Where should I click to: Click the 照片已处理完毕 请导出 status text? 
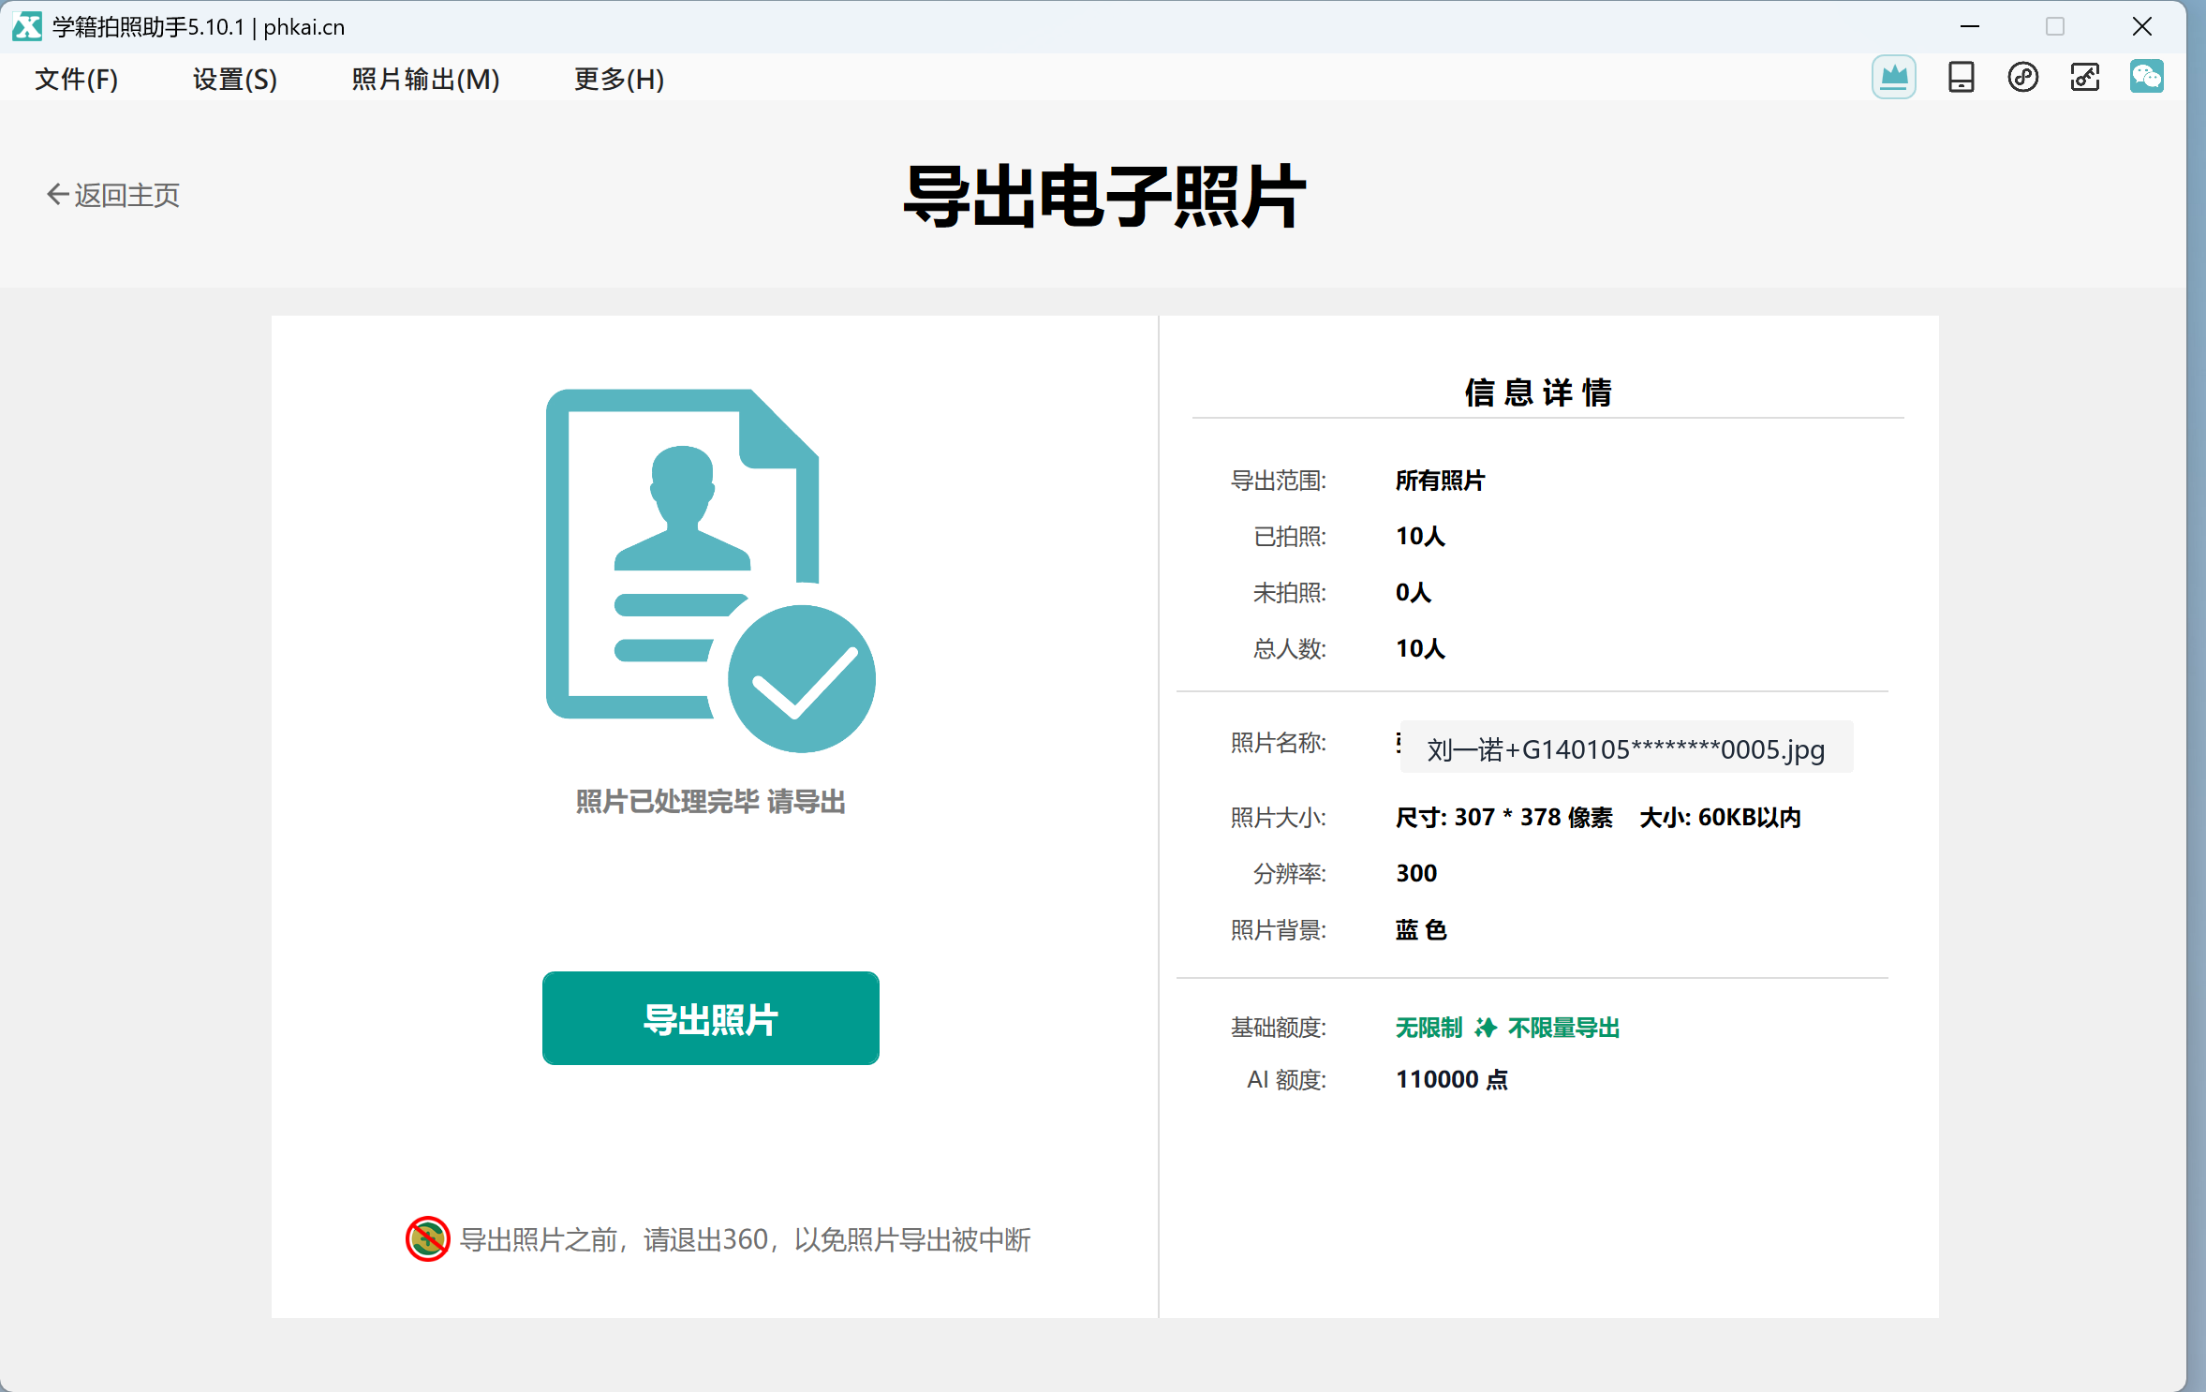point(710,802)
